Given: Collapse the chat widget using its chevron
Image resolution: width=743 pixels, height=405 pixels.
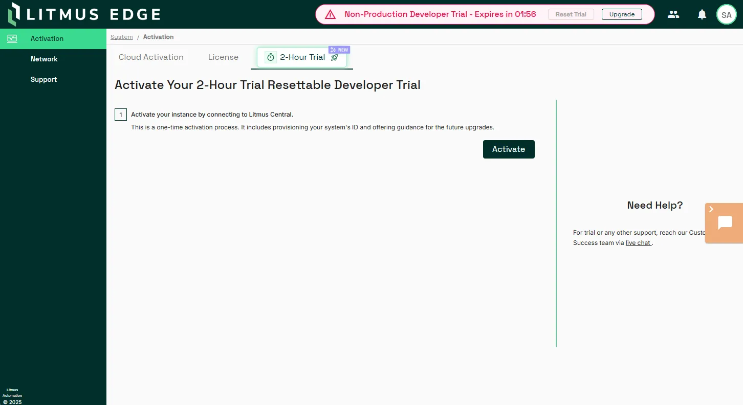Looking at the screenshot, I should coord(711,209).
